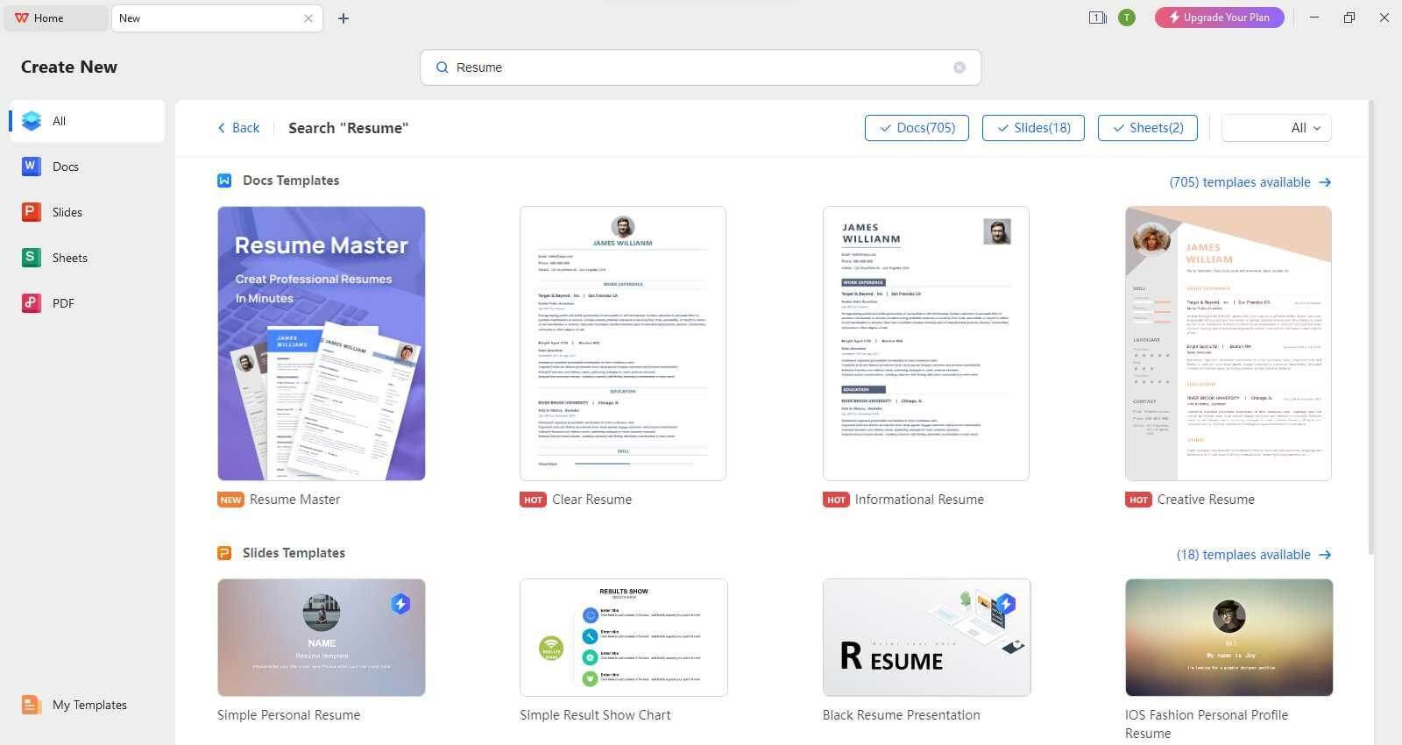Click arrow beside 18 templates available

tap(1325, 555)
